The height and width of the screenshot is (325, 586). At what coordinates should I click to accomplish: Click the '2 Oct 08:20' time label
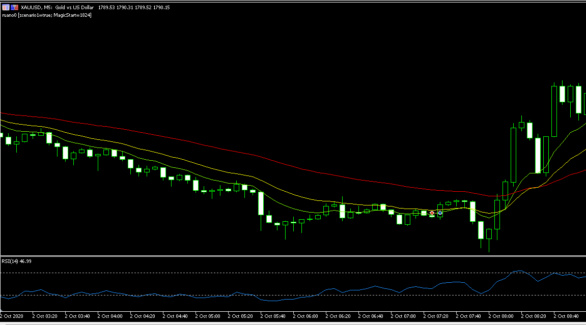coord(533,316)
